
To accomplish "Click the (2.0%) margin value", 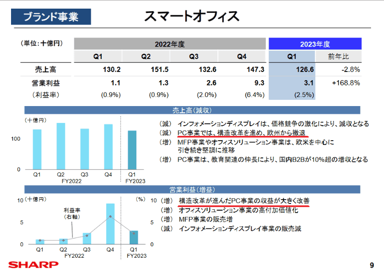I will point(207,95).
